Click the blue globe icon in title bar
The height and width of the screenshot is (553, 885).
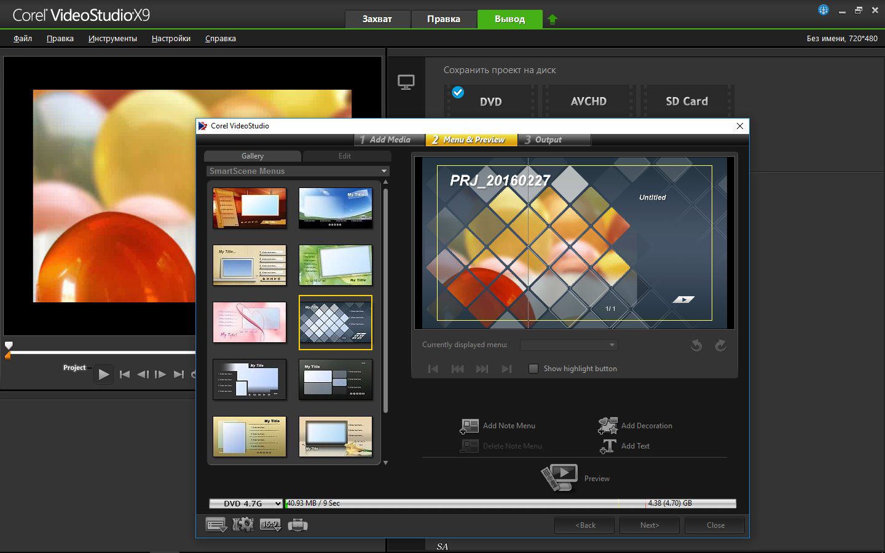[824, 10]
